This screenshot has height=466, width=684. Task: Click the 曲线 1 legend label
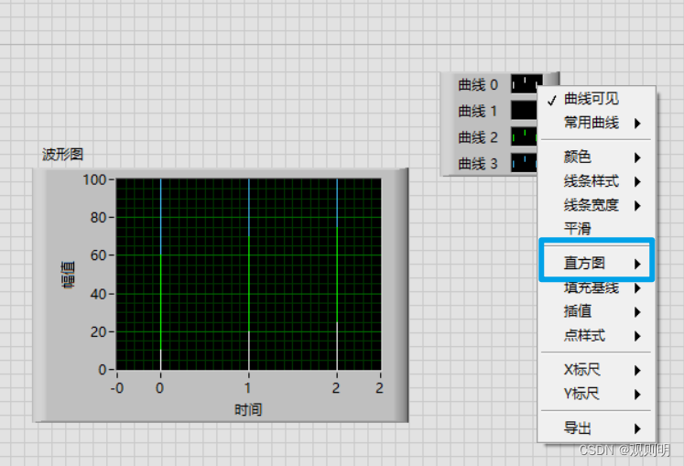pyautogui.click(x=478, y=112)
